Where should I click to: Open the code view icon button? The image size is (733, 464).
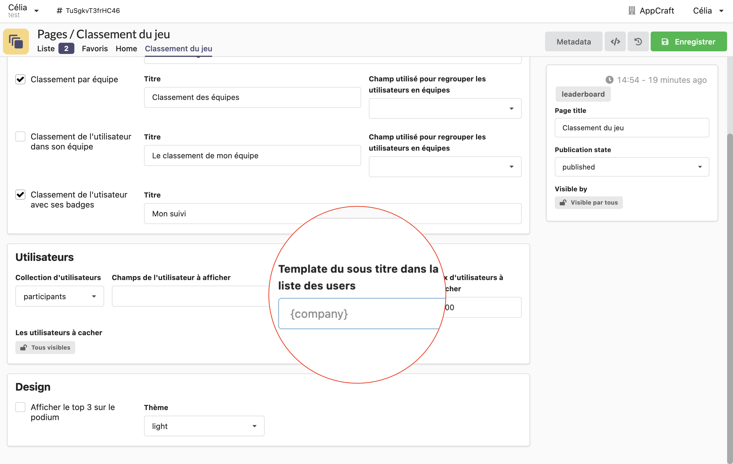tap(615, 42)
